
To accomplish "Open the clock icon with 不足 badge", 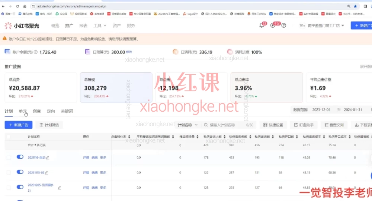I will pos(273,25).
